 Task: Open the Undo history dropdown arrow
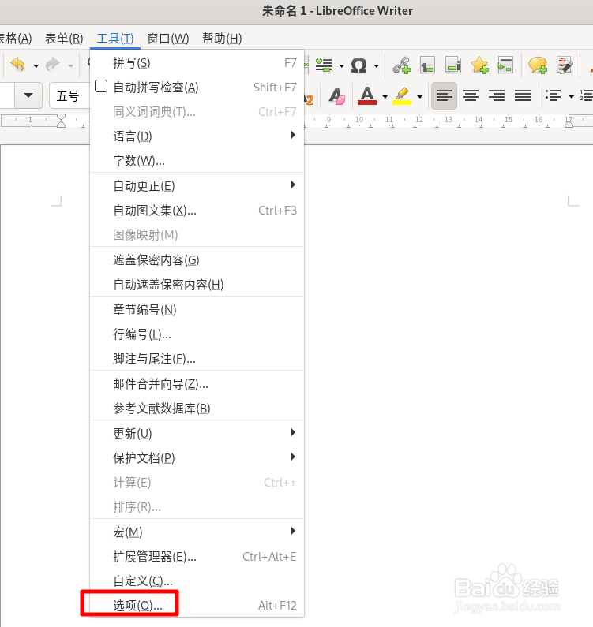click(x=36, y=65)
